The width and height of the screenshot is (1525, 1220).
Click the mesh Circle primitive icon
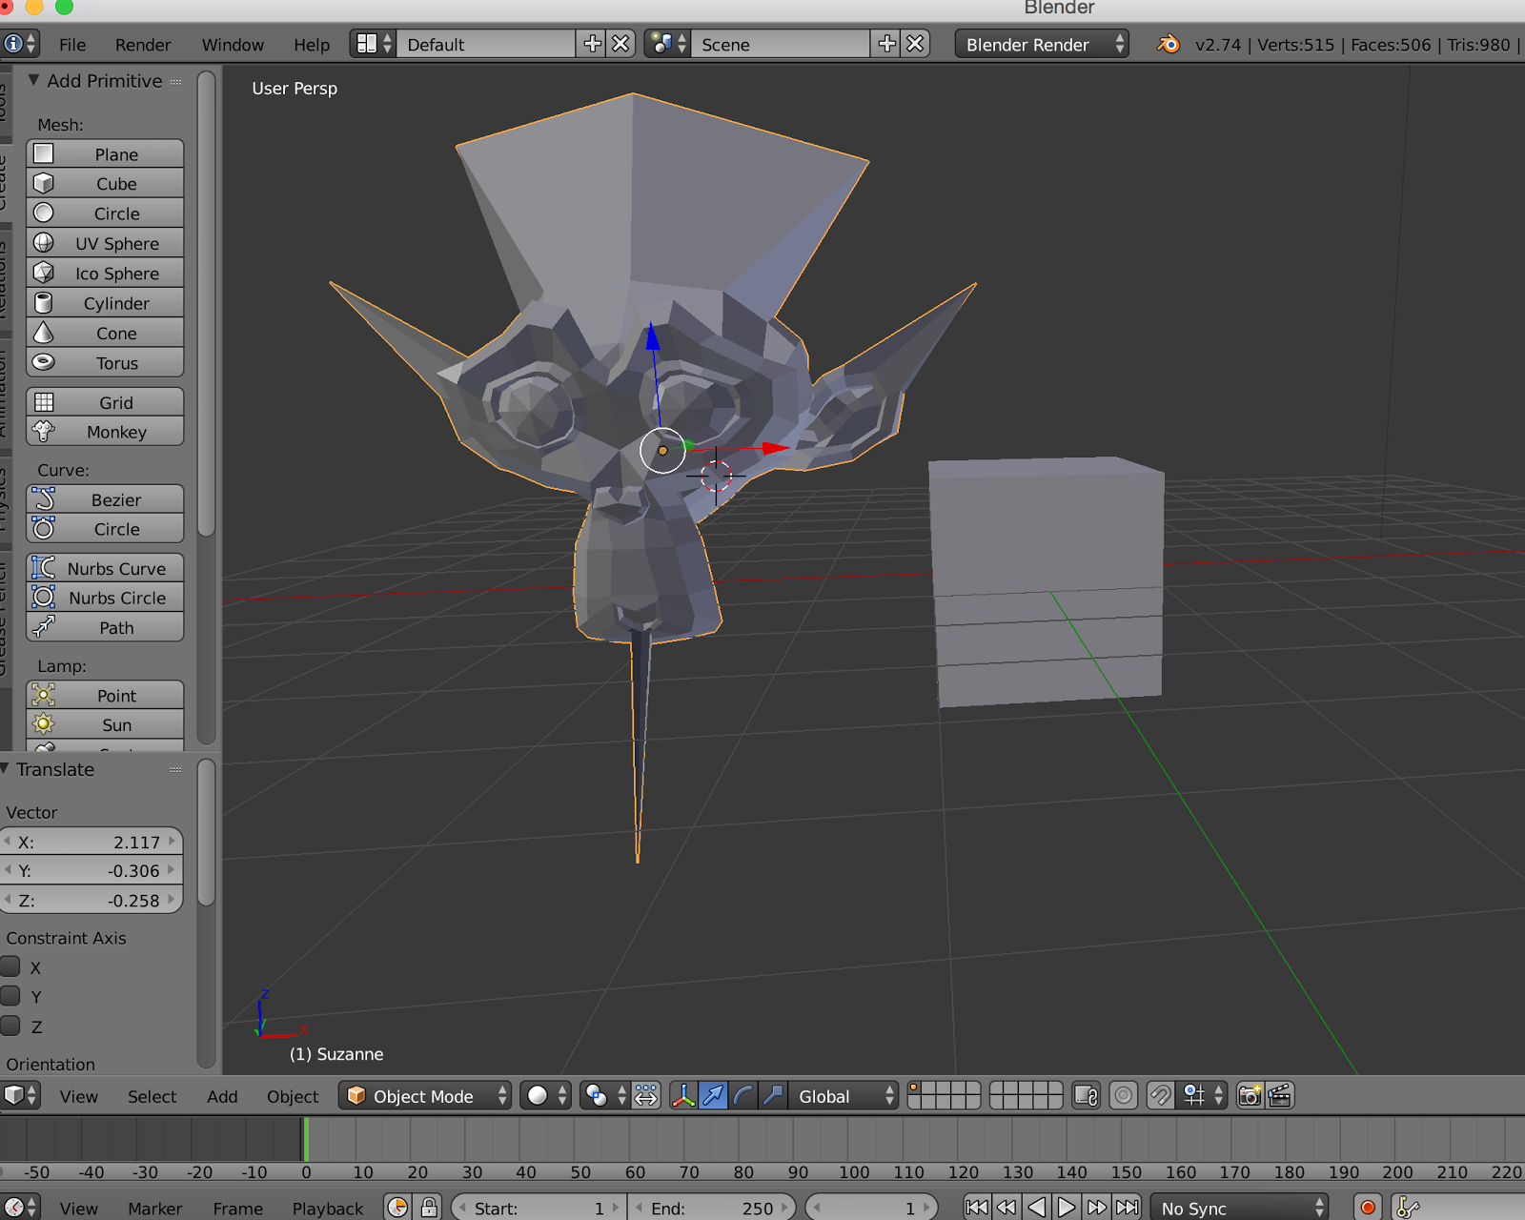tap(44, 213)
